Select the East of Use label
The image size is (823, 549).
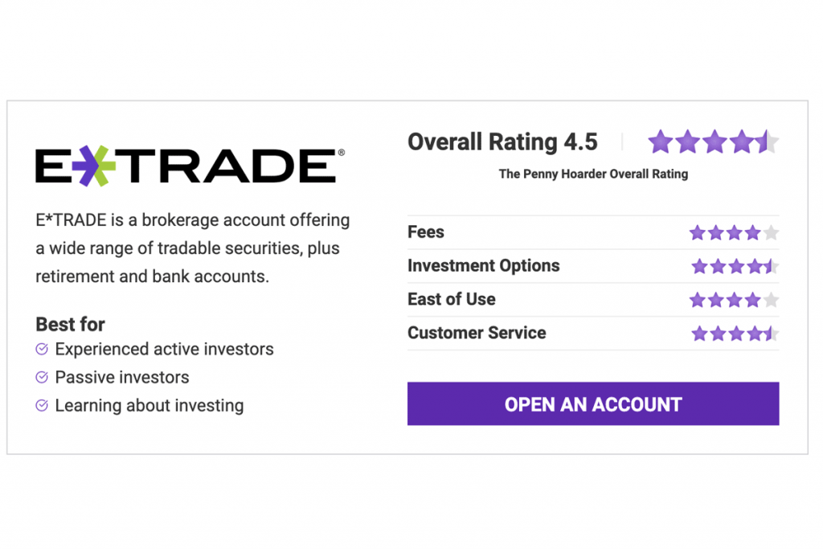click(x=451, y=299)
